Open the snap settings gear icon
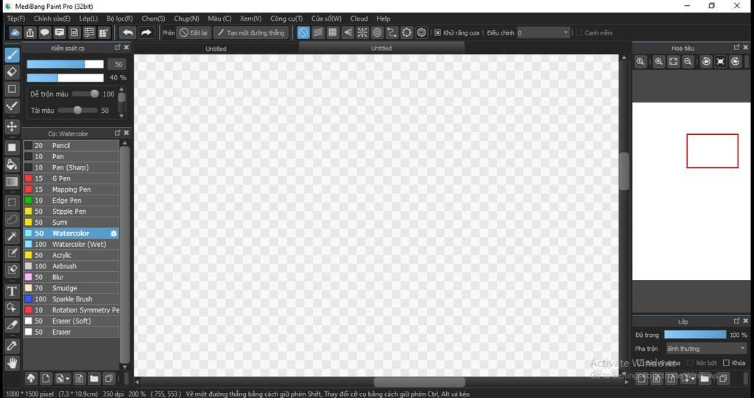Image resolution: width=754 pixels, height=398 pixels. click(x=422, y=32)
